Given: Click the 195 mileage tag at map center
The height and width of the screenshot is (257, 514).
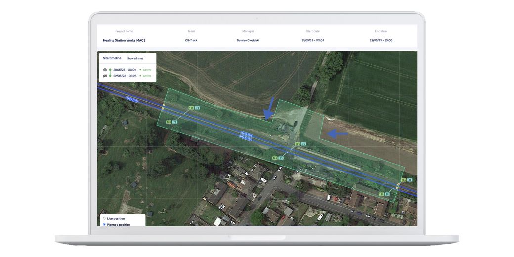Looking at the screenshot, I should click(x=297, y=144).
